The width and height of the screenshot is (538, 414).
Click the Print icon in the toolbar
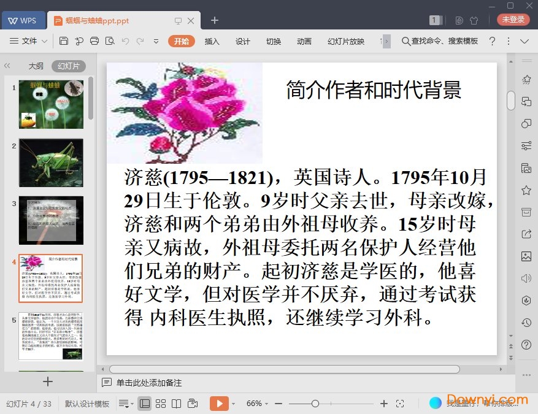94,41
